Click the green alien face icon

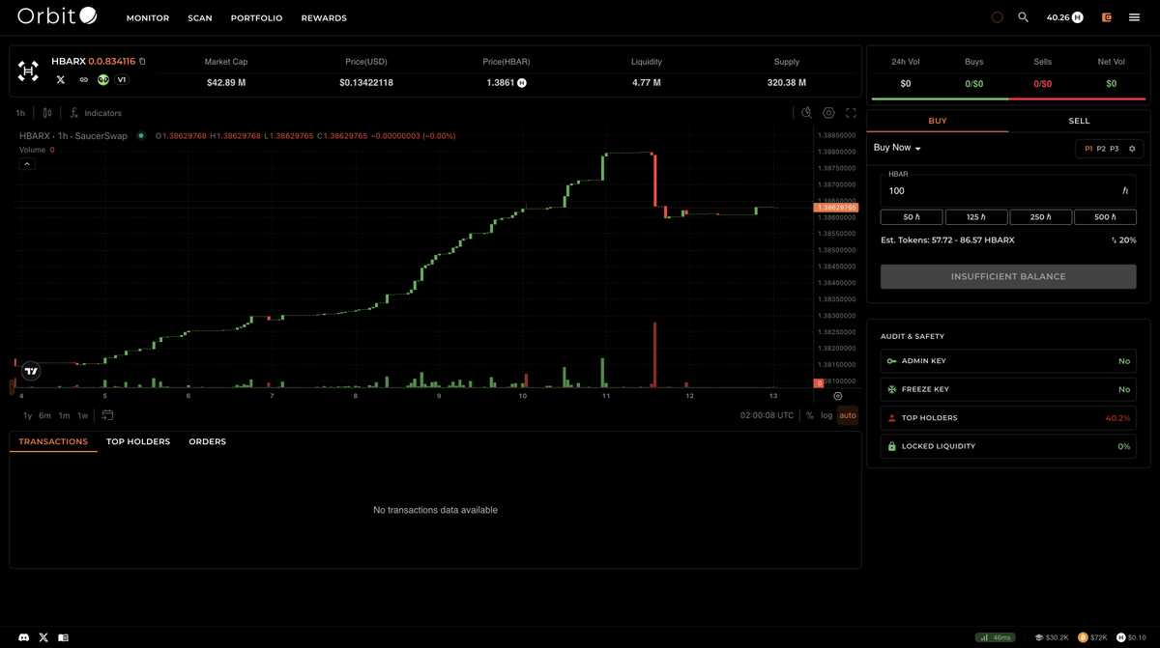tap(103, 80)
